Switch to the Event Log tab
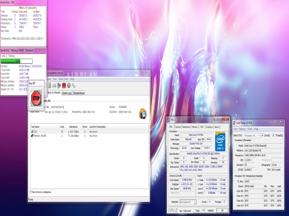The height and width of the screenshot is (216, 289). pyautogui.click(x=66, y=93)
